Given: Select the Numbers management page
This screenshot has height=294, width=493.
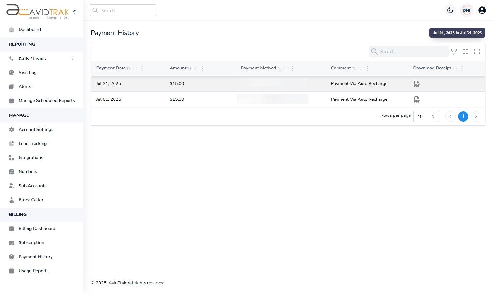Looking at the screenshot, I should 28,171.
